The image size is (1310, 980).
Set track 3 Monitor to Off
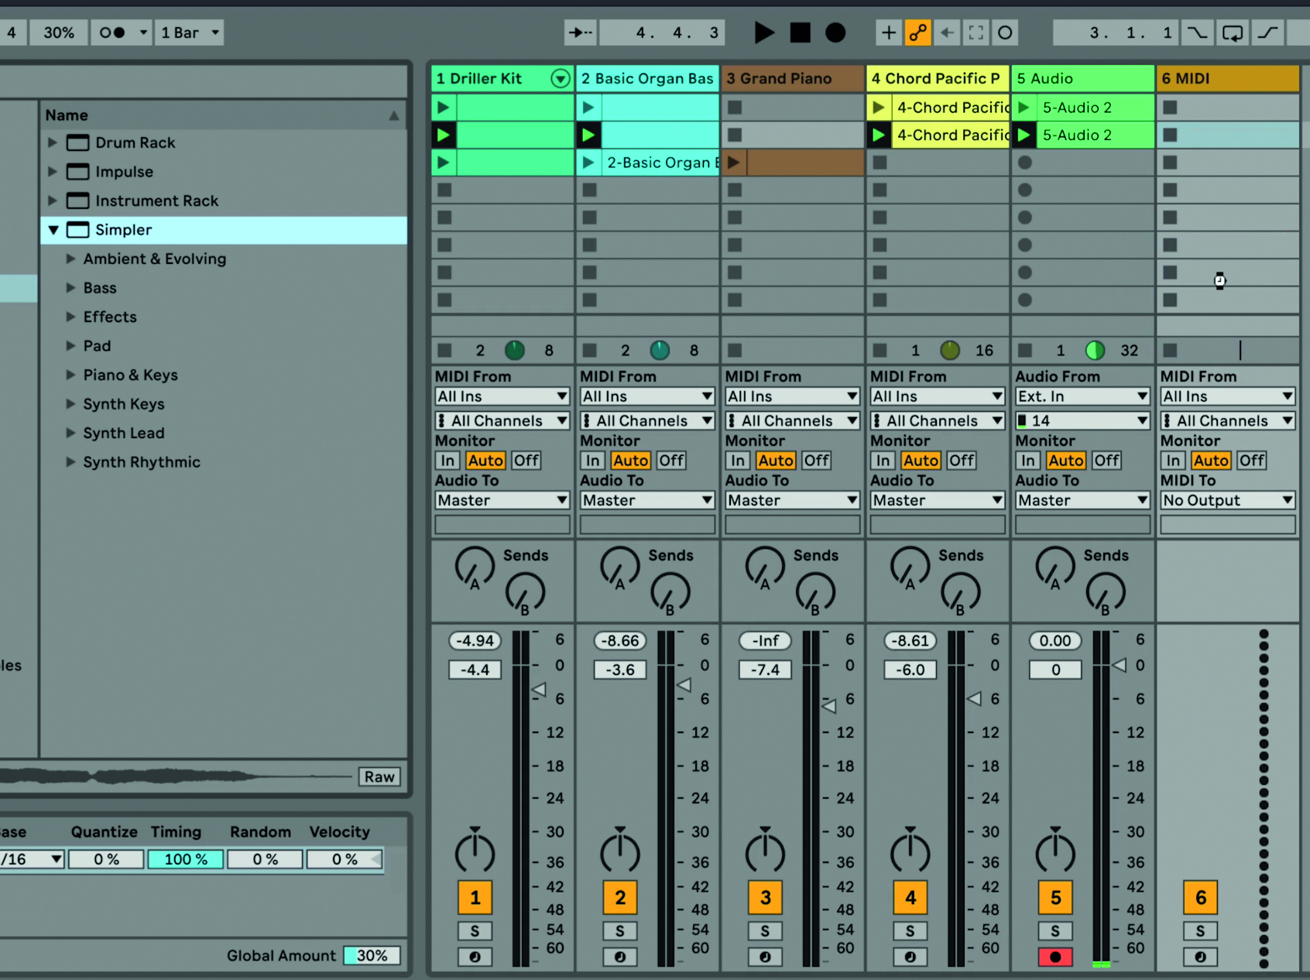[x=816, y=461]
